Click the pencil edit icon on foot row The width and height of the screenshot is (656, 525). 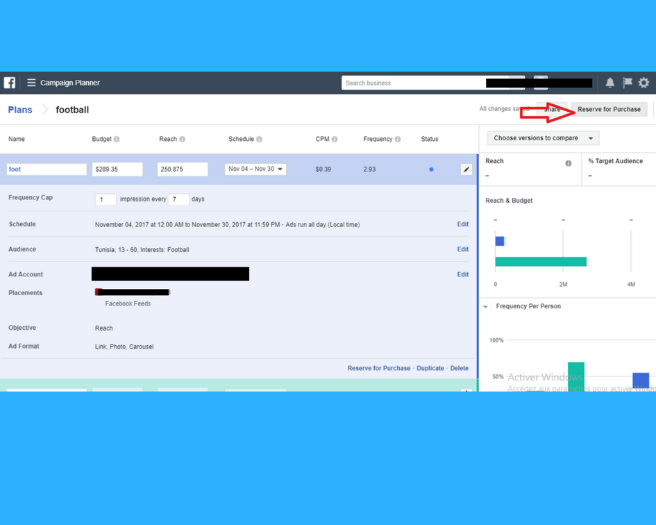point(466,169)
